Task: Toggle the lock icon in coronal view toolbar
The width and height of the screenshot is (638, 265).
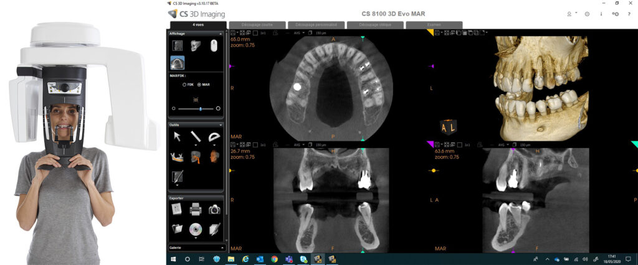Action: (275, 145)
